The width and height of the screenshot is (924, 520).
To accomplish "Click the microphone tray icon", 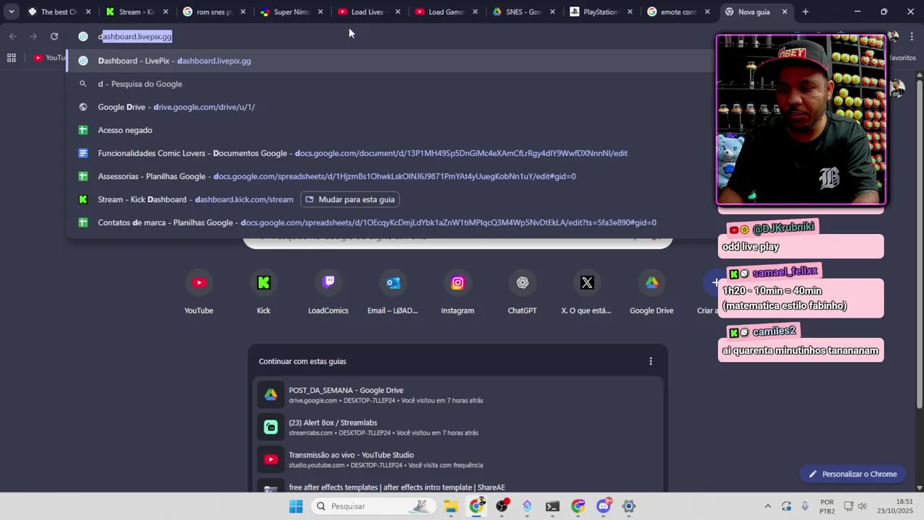I will tap(805, 506).
